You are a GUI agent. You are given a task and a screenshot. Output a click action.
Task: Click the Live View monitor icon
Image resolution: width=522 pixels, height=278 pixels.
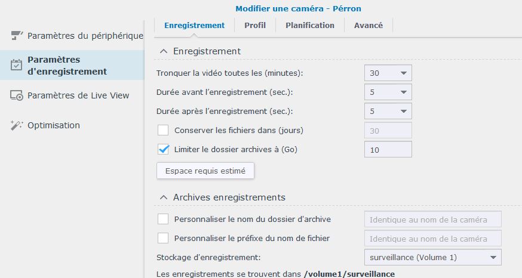point(17,95)
